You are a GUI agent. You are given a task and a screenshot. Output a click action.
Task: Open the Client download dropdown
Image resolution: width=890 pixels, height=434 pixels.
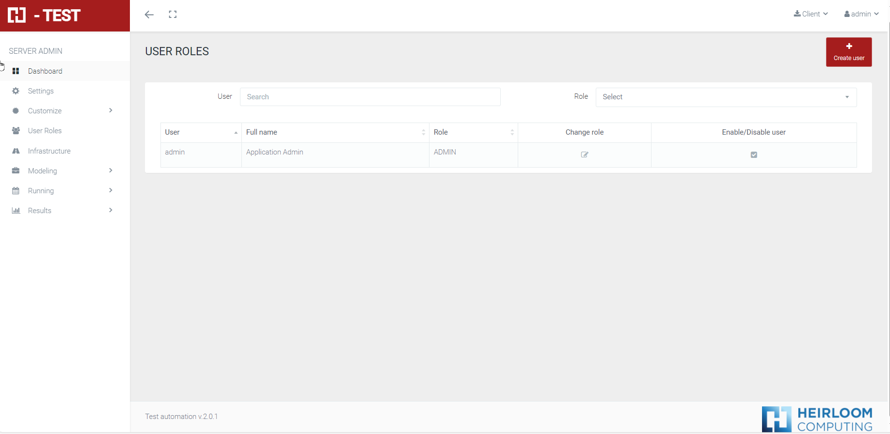point(811,14)
